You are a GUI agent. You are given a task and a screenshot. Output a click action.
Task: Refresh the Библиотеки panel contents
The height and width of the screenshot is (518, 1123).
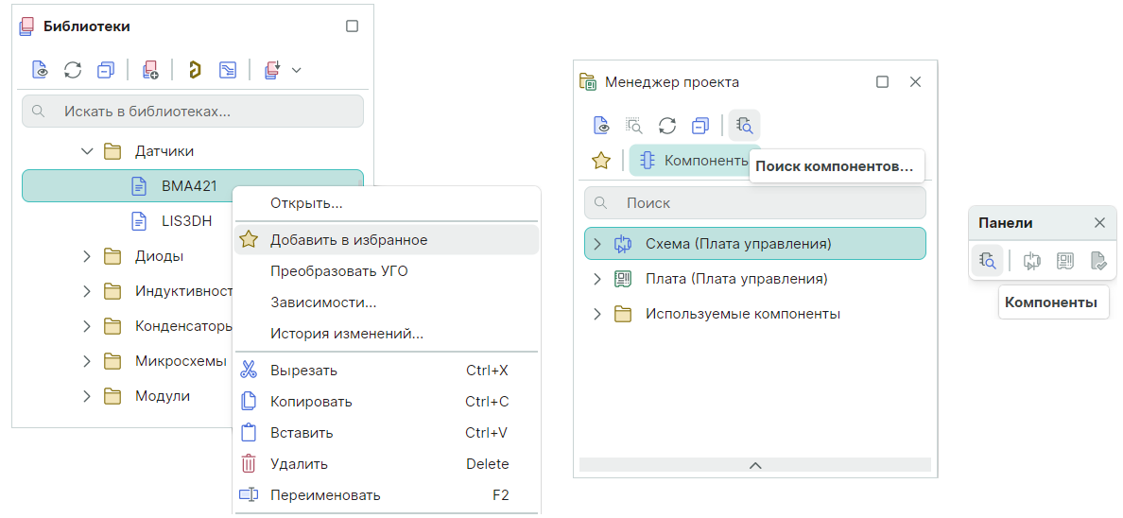coord(73,69)
